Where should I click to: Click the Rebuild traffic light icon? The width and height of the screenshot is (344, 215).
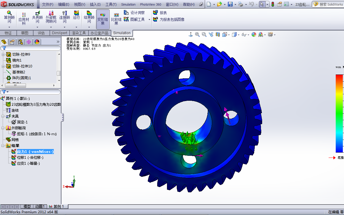(272, 4)
